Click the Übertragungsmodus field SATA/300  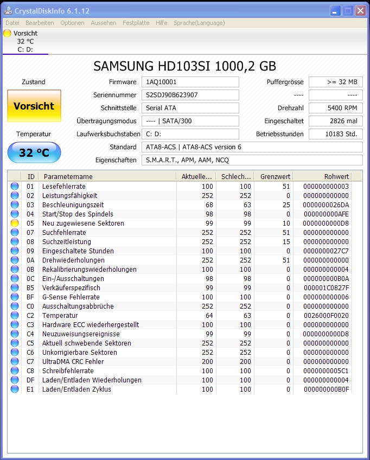190,121
